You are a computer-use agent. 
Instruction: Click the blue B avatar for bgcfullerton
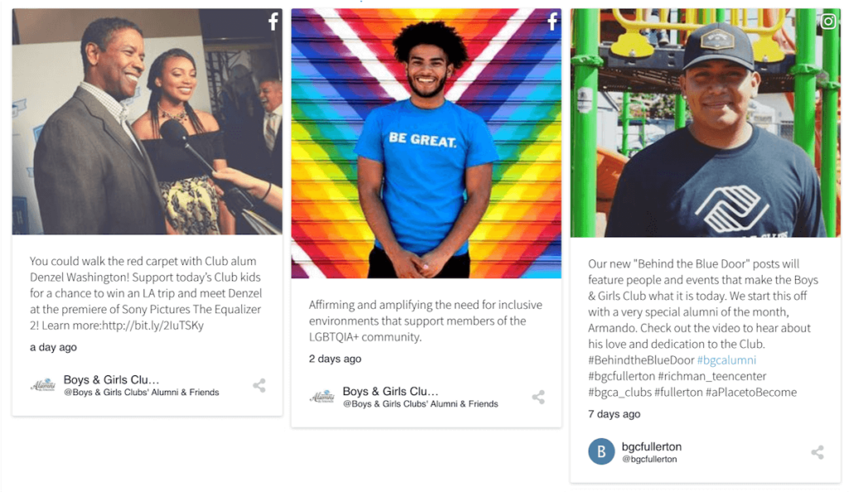click(602, 451)
